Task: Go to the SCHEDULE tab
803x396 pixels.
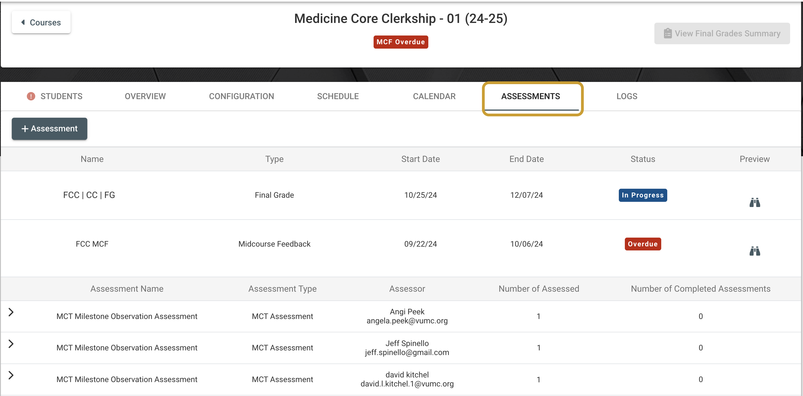Action: pyautogui.click(x=338, y=96)
